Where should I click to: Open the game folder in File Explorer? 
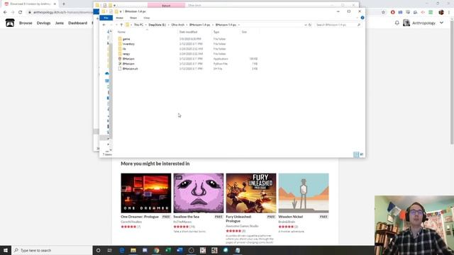point(126,39)
